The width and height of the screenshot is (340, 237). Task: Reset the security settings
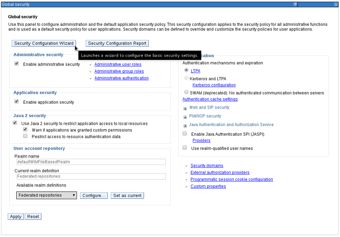click(33, 217)
